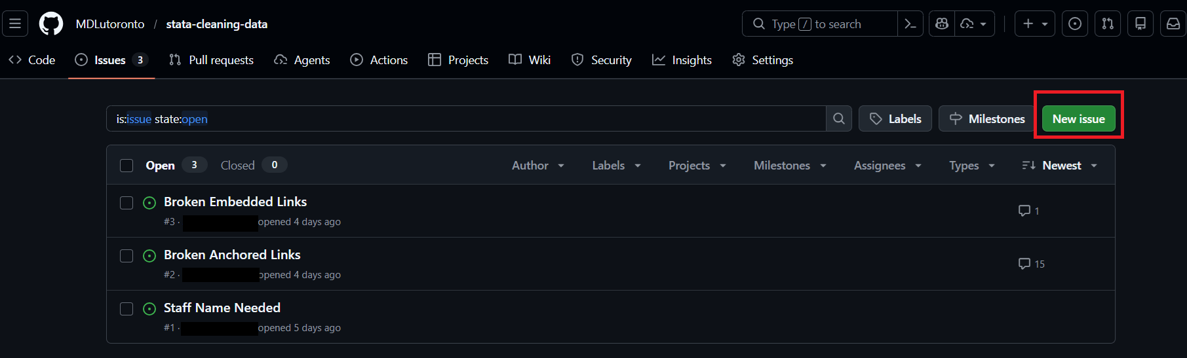Expand the Author filter dropdown

point(537,166)
